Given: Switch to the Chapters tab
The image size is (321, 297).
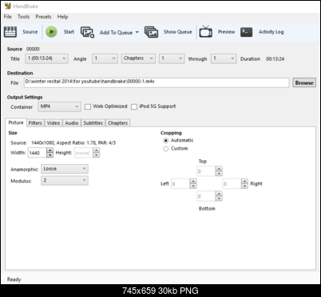Looking at the screenshot, I should (x=117, y=122).
